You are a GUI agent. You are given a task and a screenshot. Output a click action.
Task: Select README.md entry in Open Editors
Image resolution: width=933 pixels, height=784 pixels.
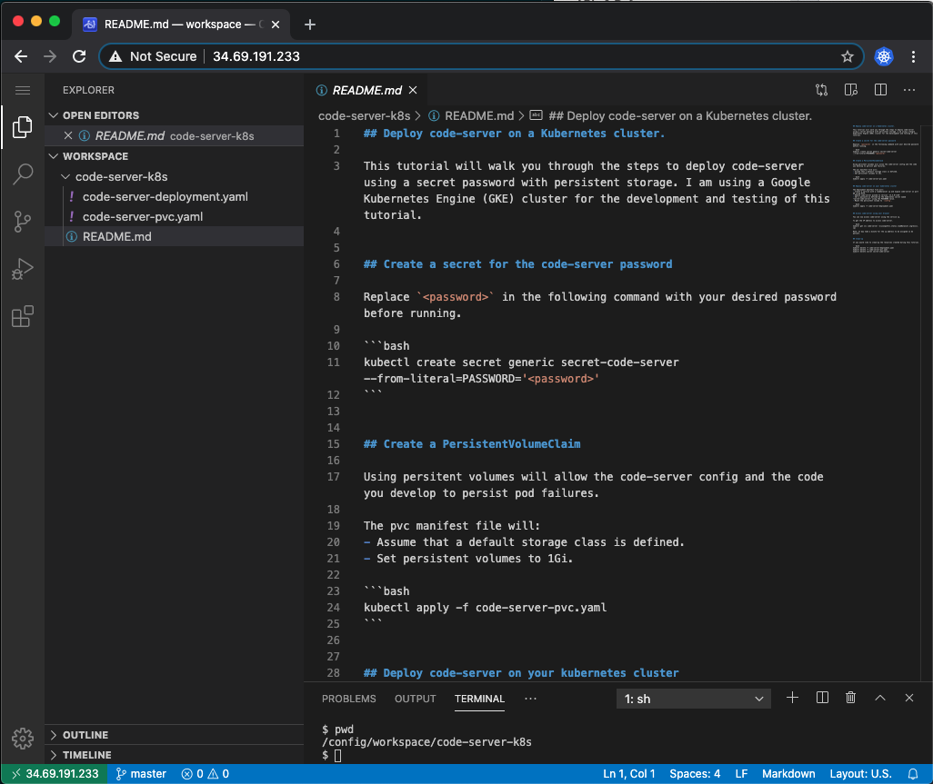pos(175,135)
